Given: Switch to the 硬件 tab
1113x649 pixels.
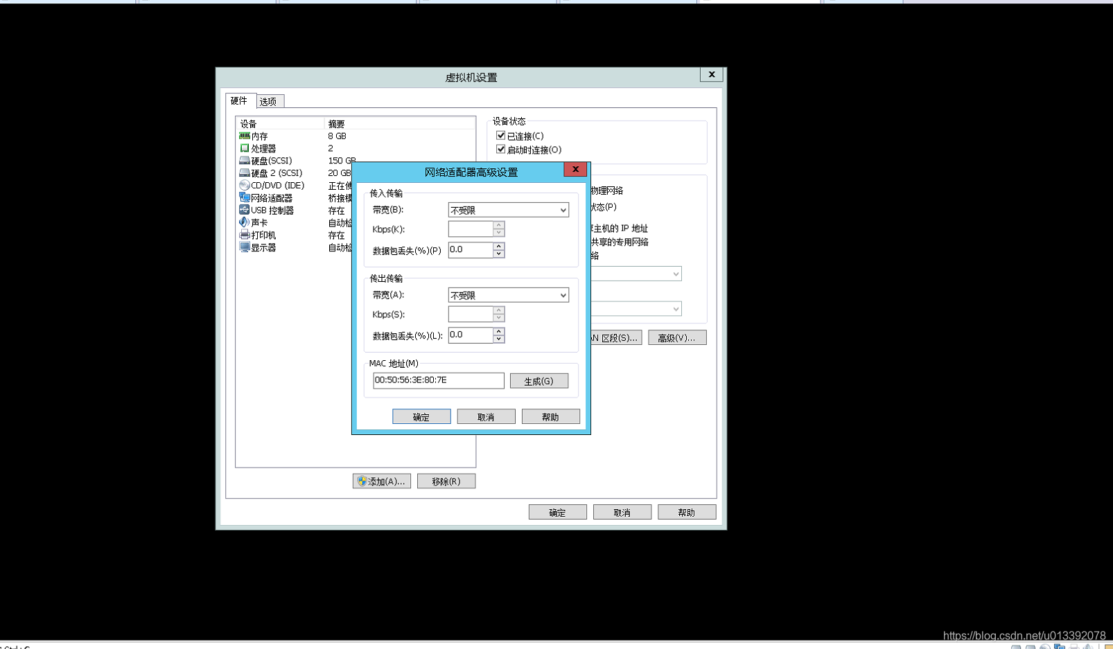Looking at the screenshot, I should point(240,100).
